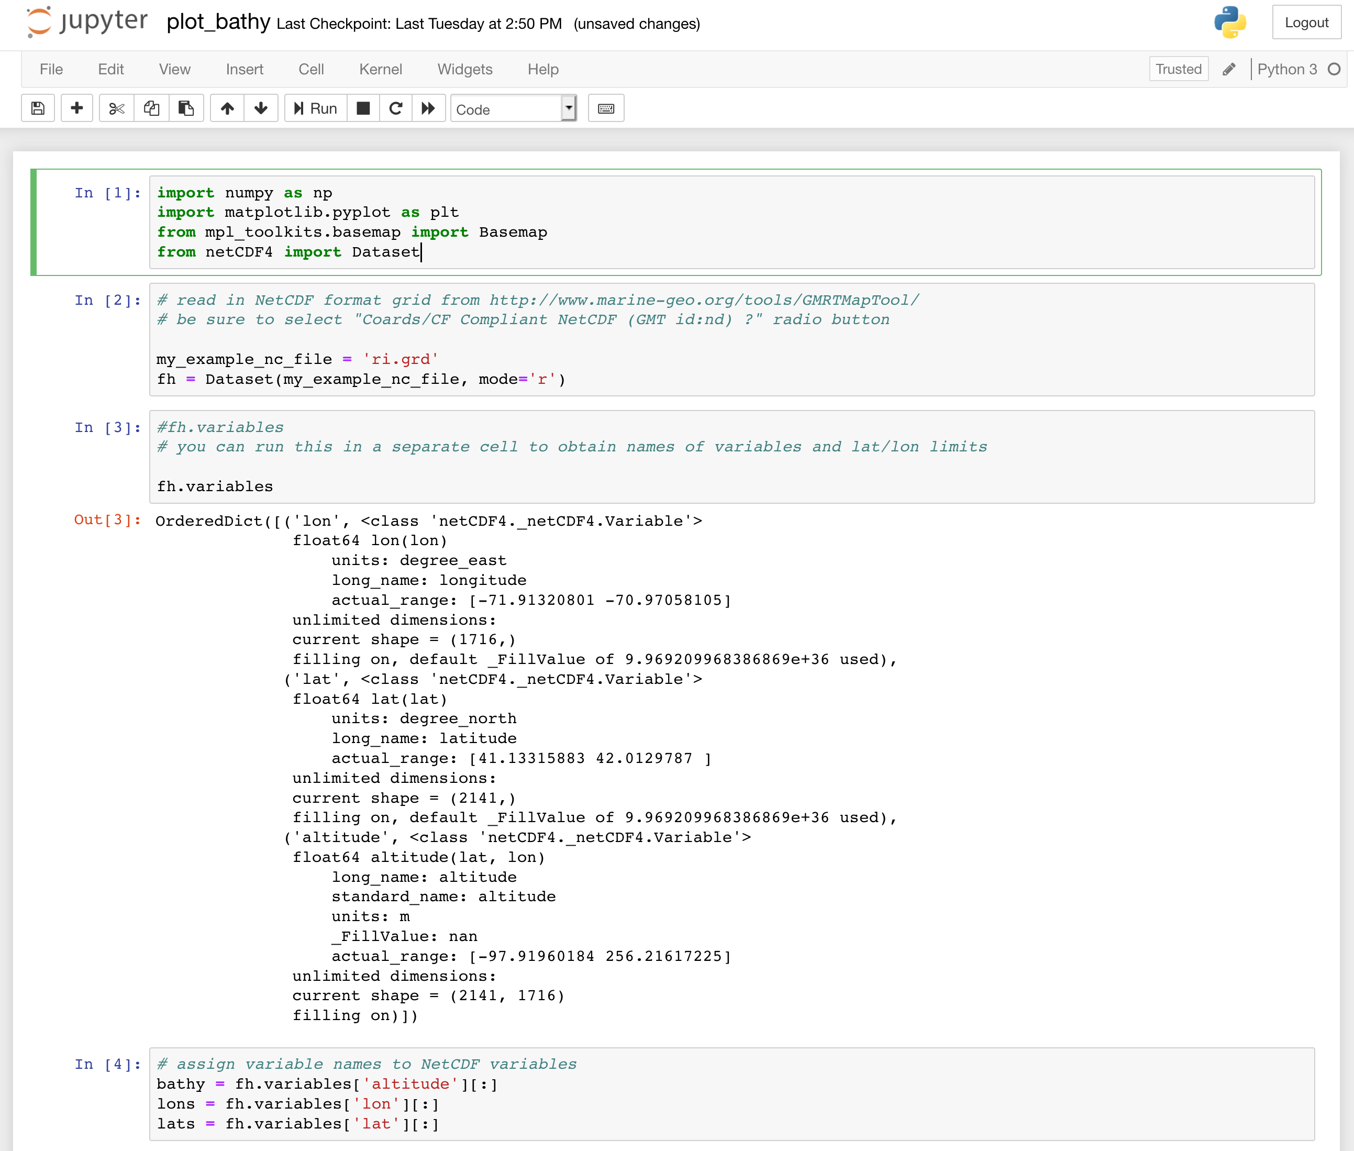Cut selected cells with the scissors icon
This screenshot has width=1354, height=1151.
[117, 108]
